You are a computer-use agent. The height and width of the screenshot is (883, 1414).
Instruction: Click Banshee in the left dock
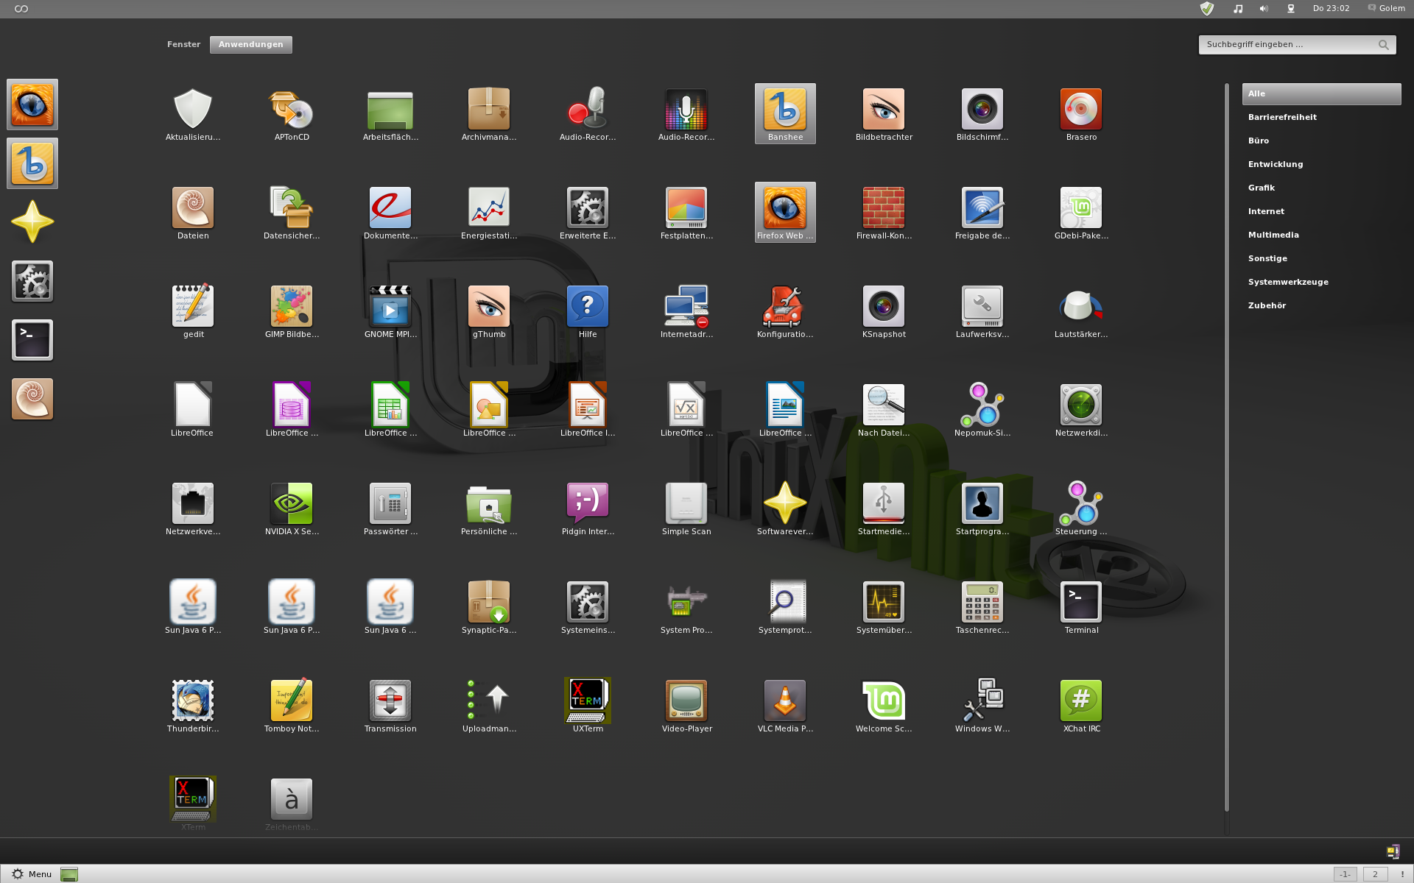click(32, 163)
